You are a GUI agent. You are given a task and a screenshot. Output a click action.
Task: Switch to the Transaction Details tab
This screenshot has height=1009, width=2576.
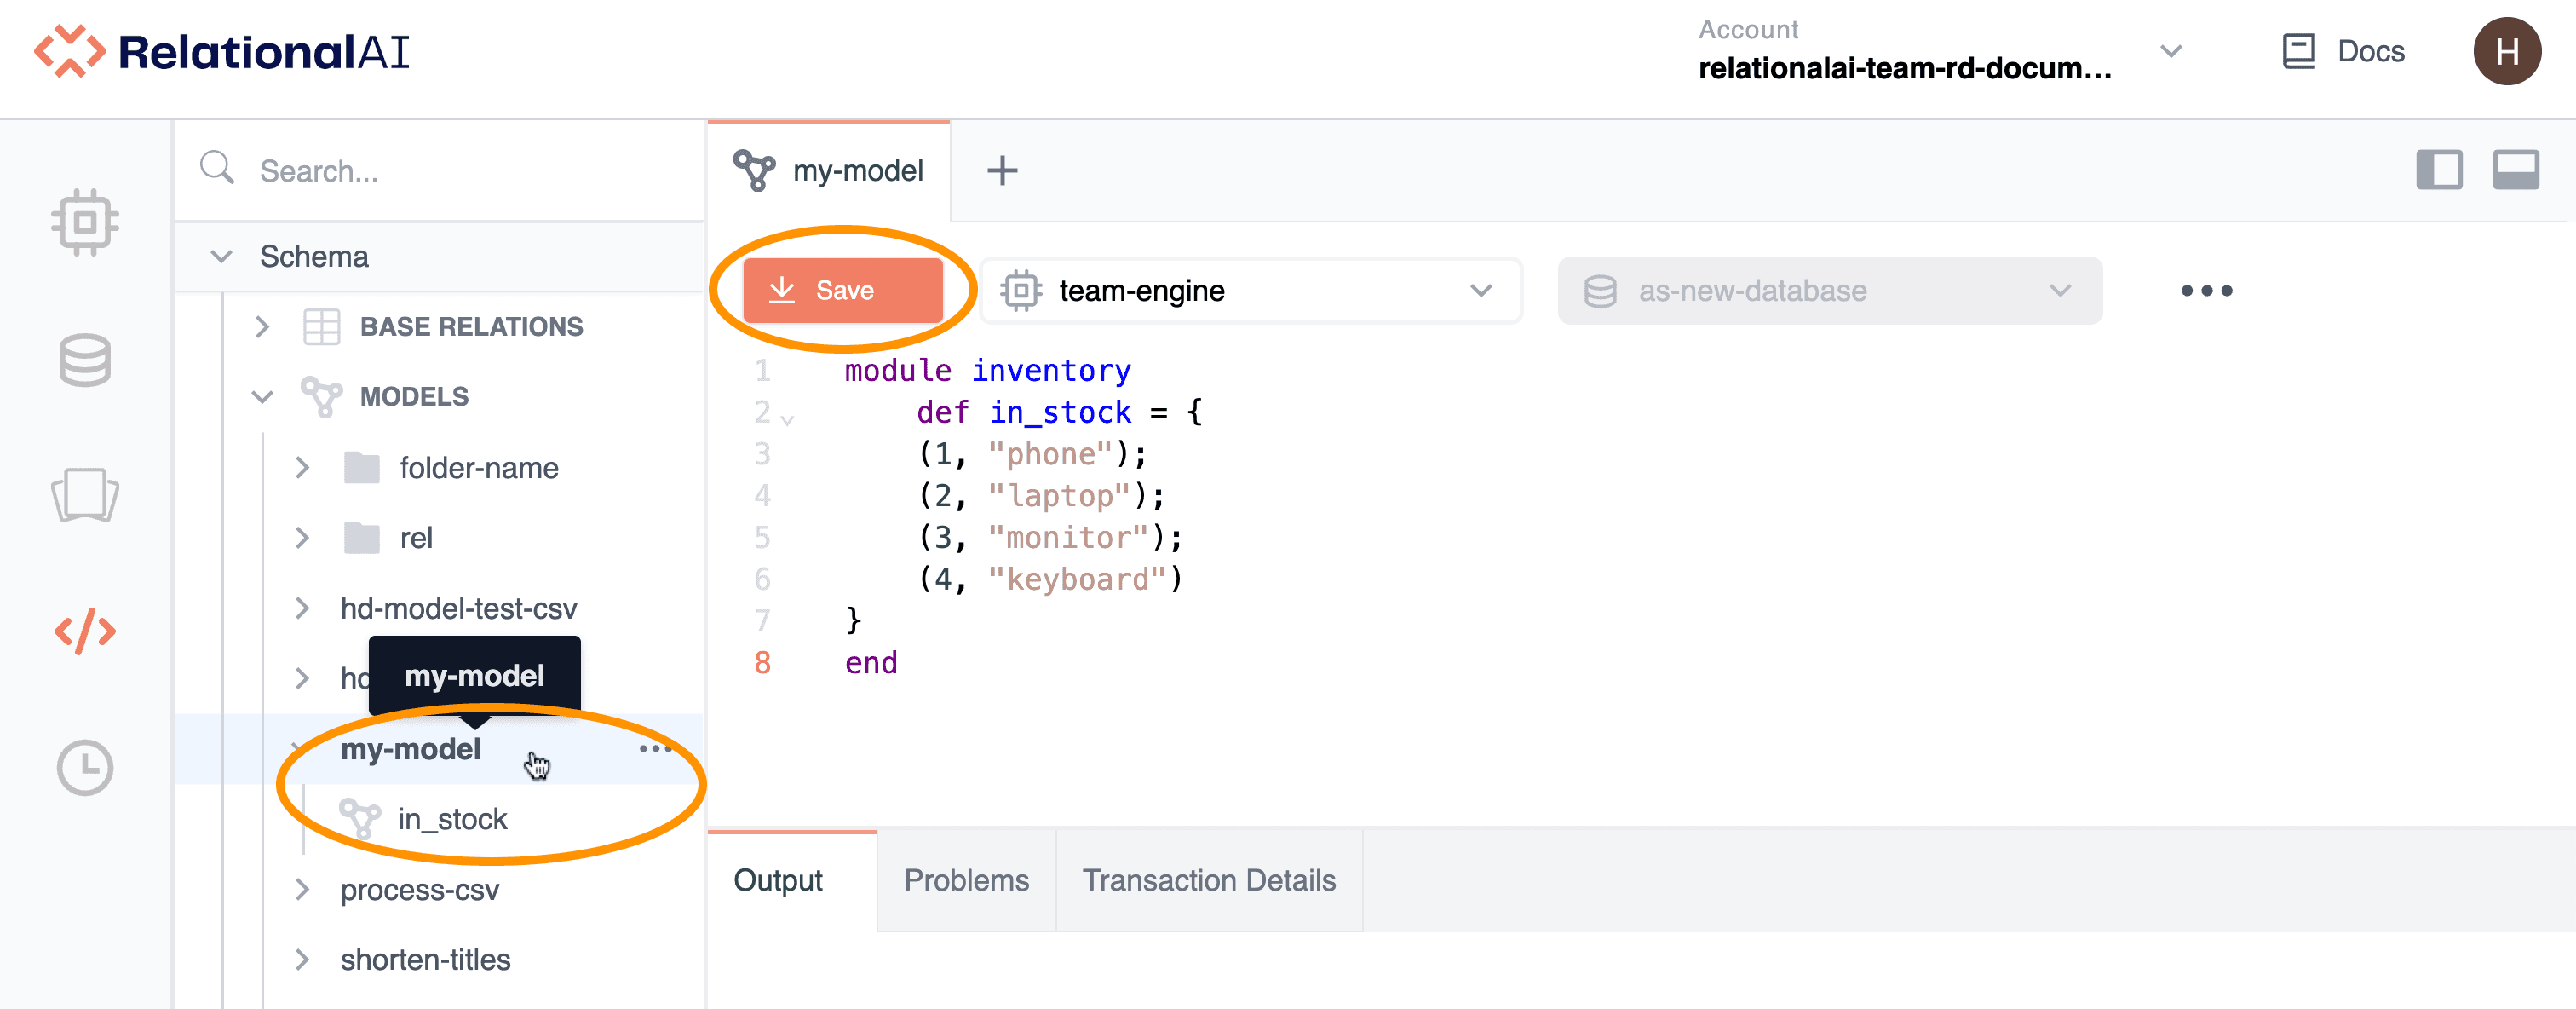pos(1208,880)
